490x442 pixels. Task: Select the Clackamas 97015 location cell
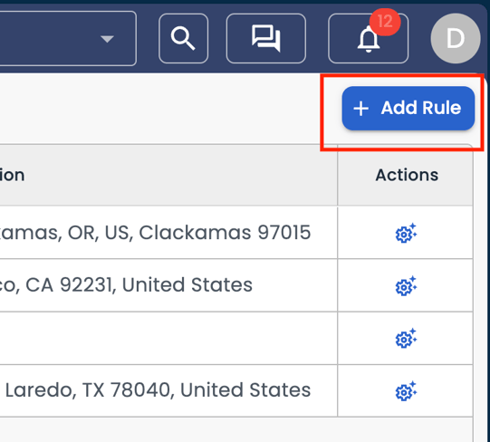(x=168, y=233)
